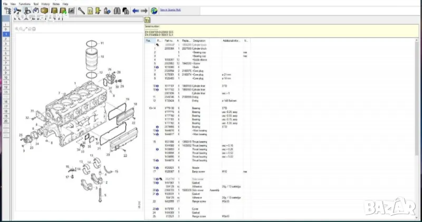Image resolution: width=422 pixels, height=222 pixels.
Task: Select page tab 11 in left sidebar
Action: click(x=6, y=82)
